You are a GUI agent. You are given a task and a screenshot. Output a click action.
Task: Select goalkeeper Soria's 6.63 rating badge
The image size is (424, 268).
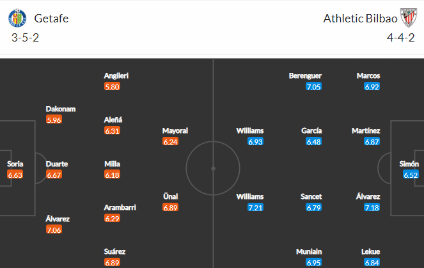[x=15, y=175]
